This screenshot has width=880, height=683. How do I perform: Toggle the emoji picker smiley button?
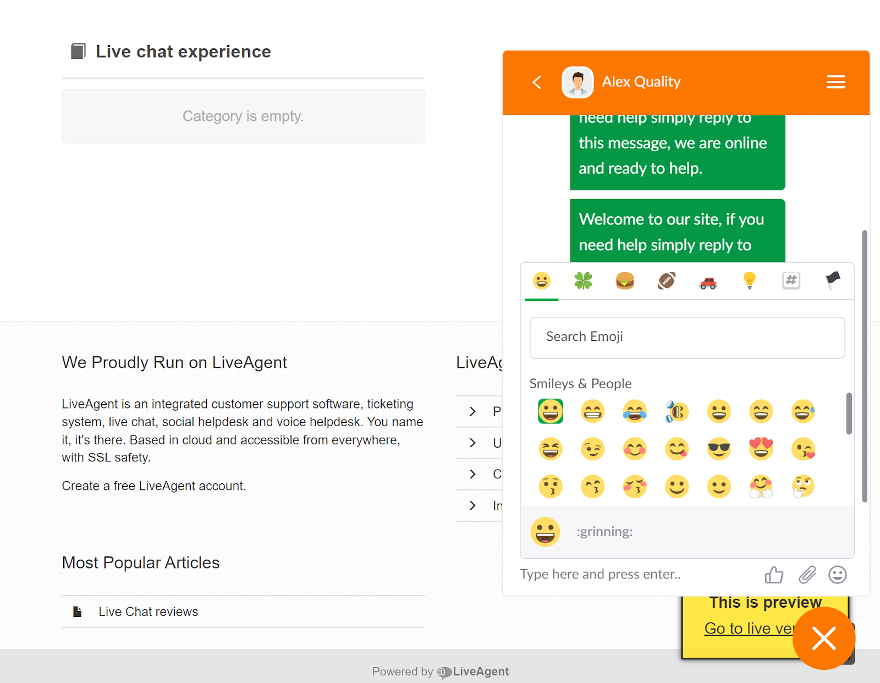(837, 575)
